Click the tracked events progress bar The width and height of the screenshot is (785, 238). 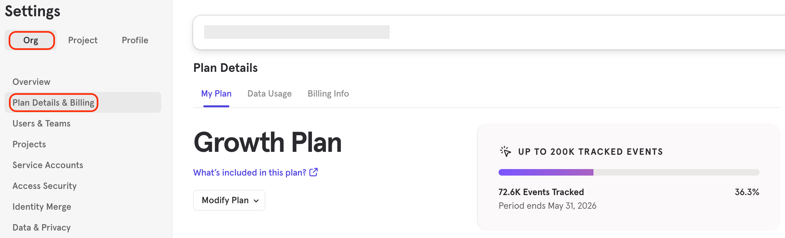(629, 172)
